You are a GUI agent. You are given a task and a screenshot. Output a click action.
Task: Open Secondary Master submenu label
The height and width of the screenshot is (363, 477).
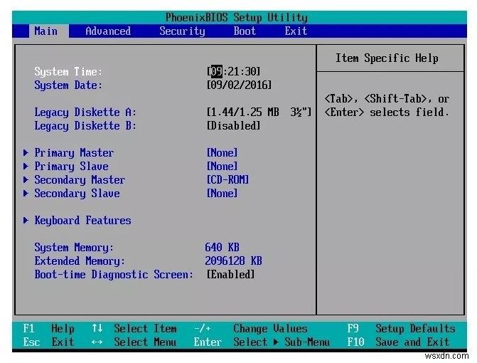click(80, 180)
